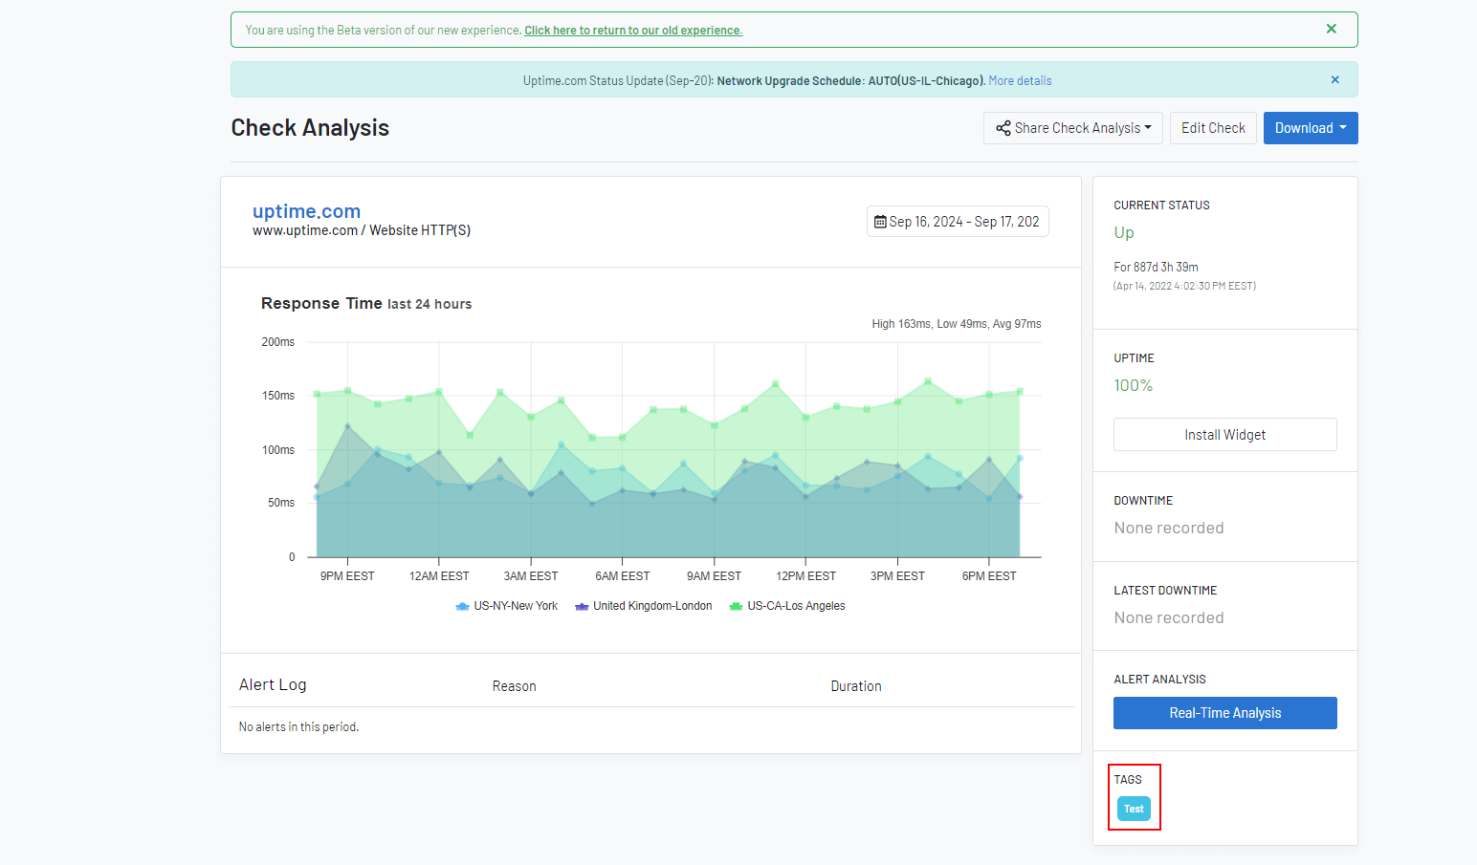Open More details link in status update
The width and height of the screenshot is (1477, 865).
point(1020,81)
